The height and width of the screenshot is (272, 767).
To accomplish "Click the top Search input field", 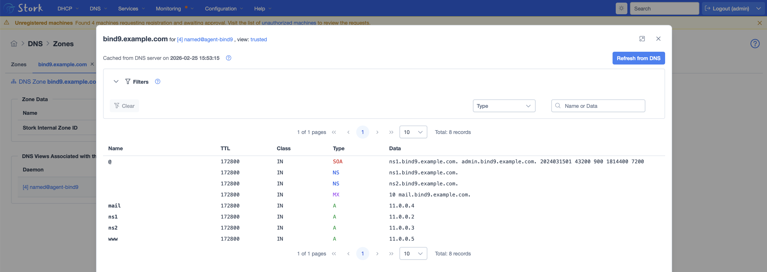I will click(x=665, y=8).
